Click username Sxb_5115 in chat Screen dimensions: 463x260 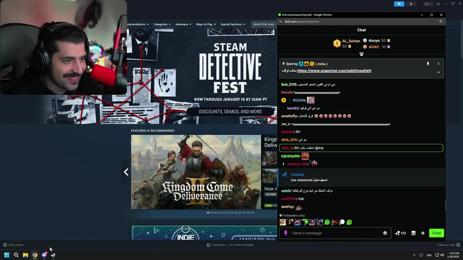click(x=289, y=84)
